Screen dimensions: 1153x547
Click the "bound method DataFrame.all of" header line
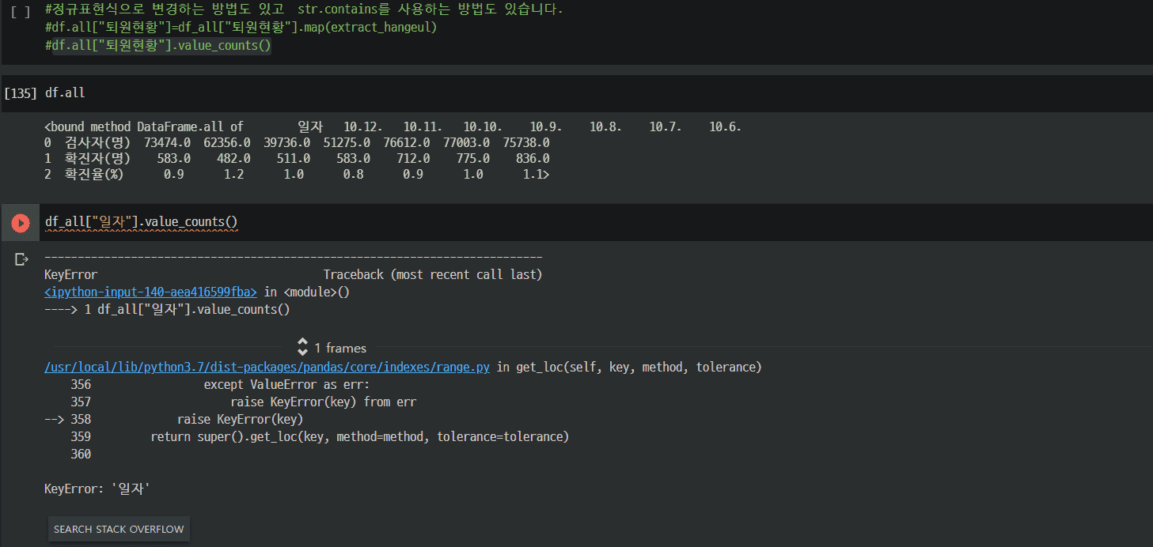(x=144, y=126)
